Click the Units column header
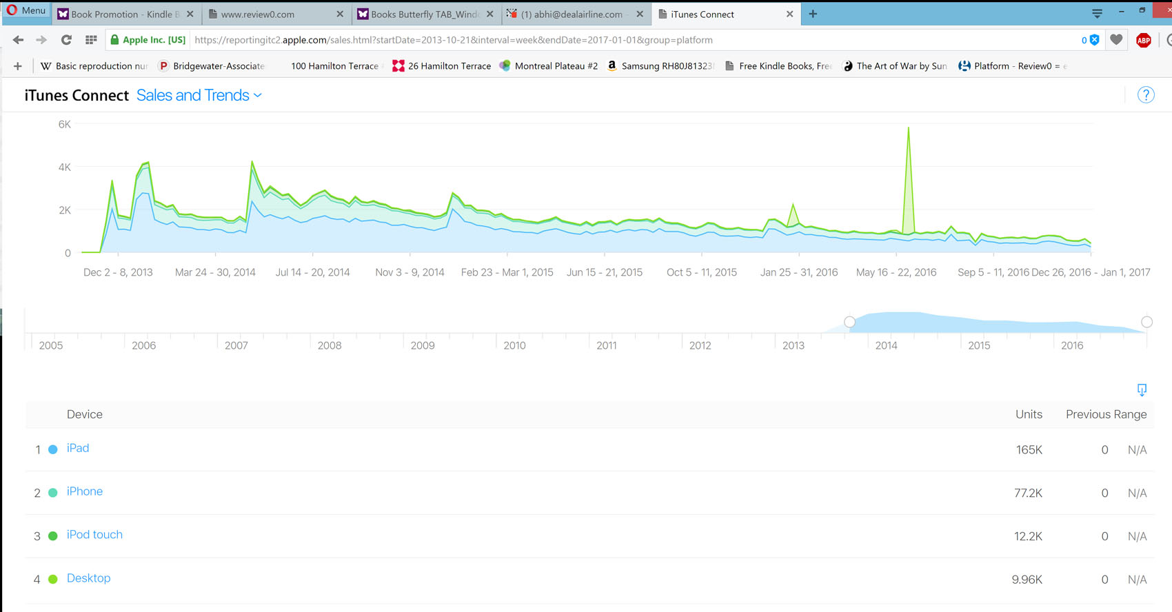Image resolution: width=1172 pixels, height=612 pixels. (1029, 414)
